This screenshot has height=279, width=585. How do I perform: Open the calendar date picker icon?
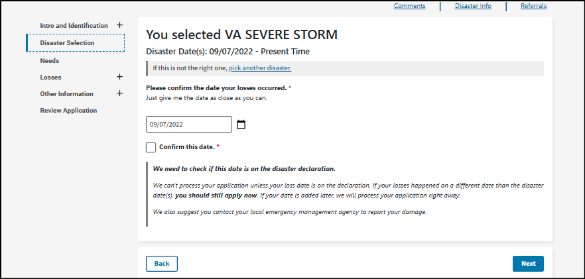(241, 125)
